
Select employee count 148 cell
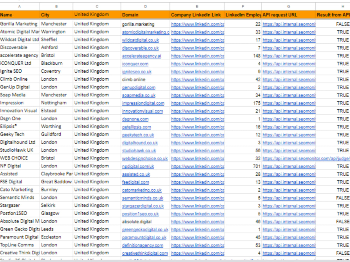tap(243, 56)
